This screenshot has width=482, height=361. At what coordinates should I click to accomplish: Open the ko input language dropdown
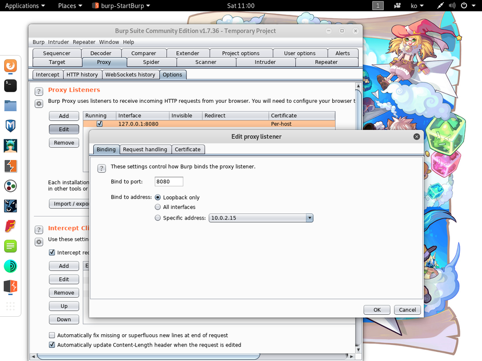point(417,6)
